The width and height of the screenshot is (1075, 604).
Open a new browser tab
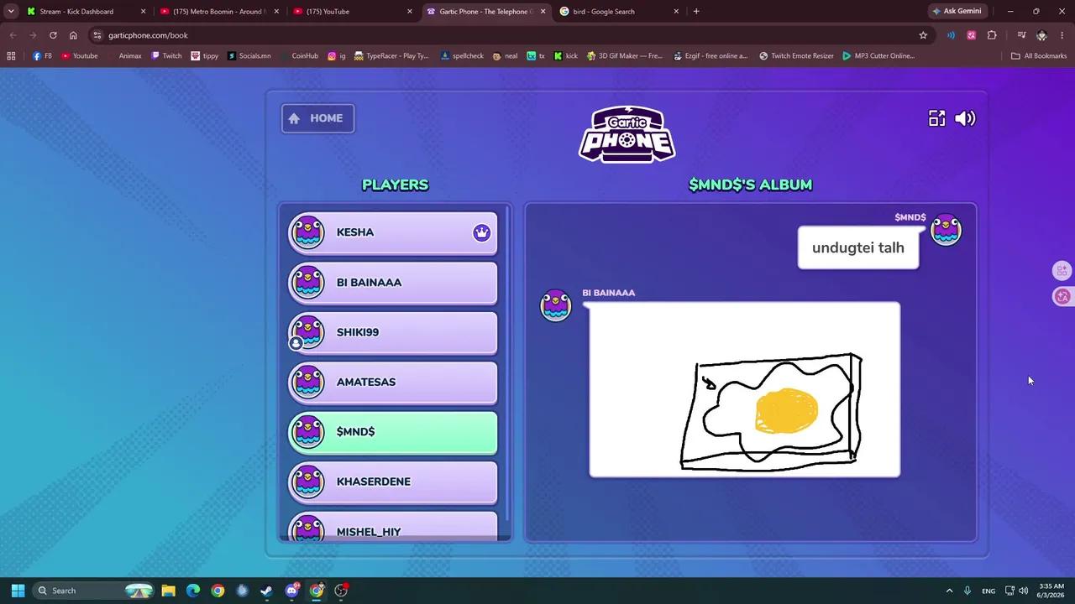(696, 12)
